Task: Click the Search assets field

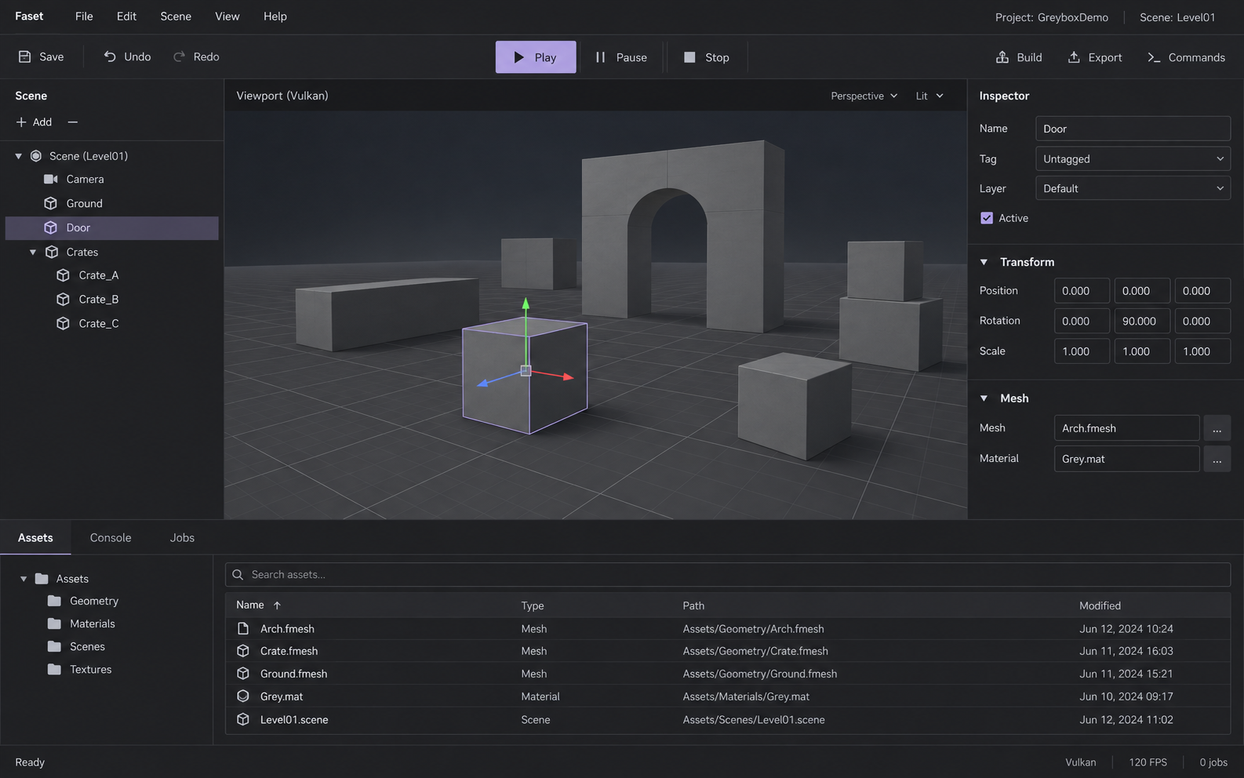Action: [x=727, y=575]
